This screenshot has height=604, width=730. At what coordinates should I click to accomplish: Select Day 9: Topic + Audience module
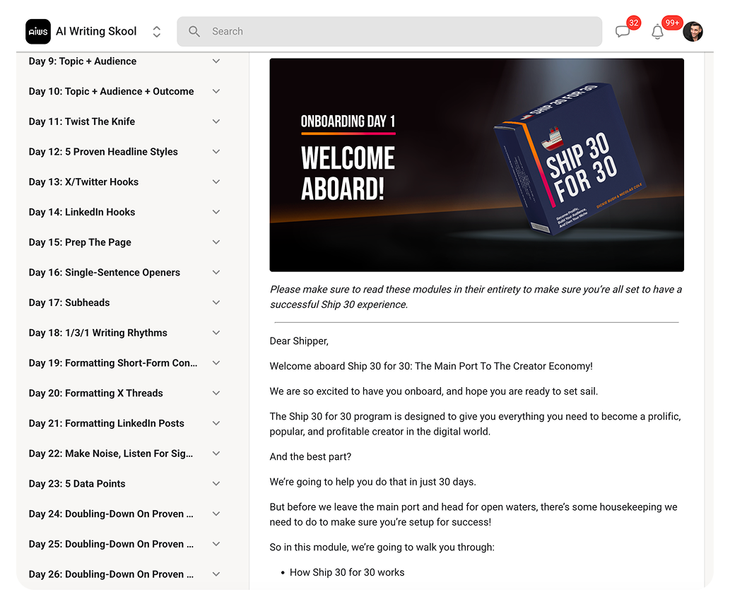coord(83,61)
